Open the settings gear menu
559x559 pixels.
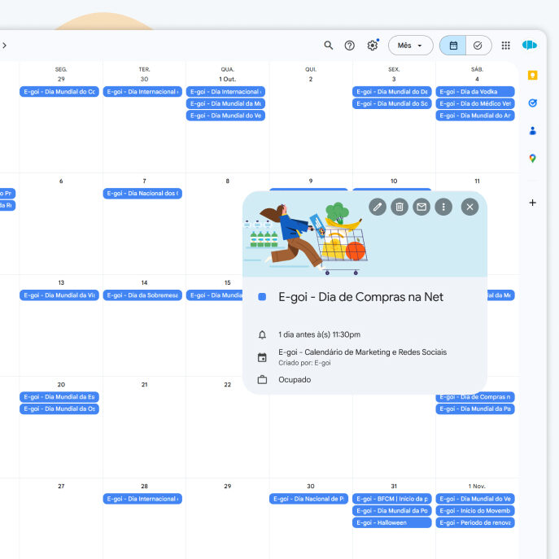click(373, 46)
